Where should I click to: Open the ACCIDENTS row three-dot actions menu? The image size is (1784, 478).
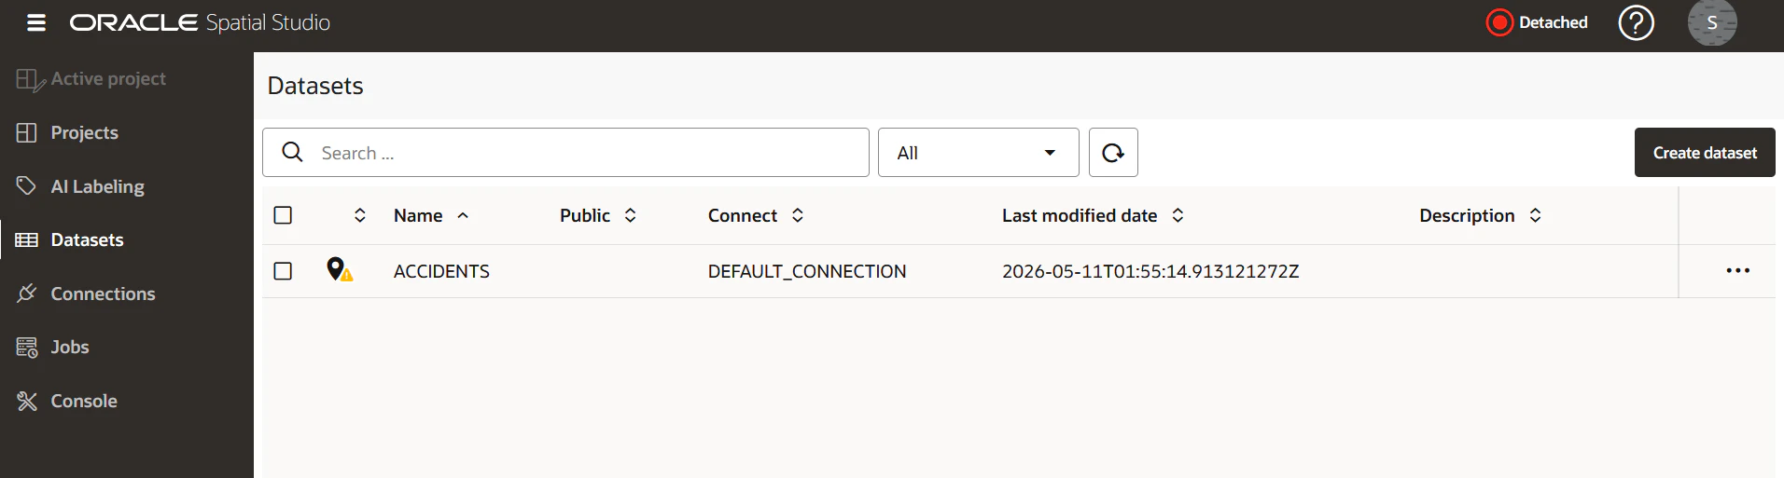click(x=1737, y=271)
